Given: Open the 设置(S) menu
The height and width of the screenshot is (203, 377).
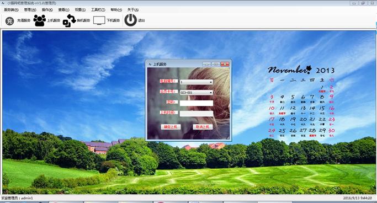Looking at the screenshot, I should tap(80, 10).
